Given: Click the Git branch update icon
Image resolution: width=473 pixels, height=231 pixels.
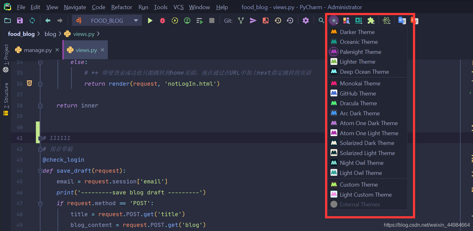Looking at the screenshot, I should (x=241, y=21).
